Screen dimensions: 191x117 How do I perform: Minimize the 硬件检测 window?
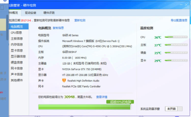(x=181, y=5)
